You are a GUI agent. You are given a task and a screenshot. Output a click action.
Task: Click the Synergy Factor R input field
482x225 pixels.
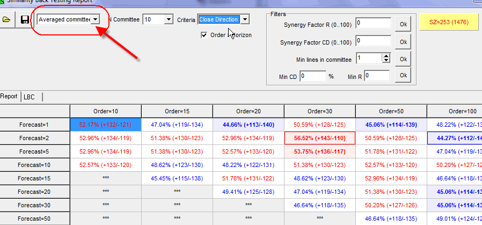click(x=373, y=24)
